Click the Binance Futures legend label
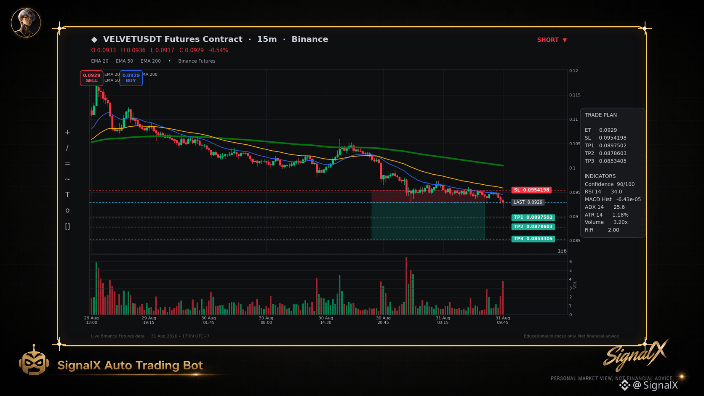 197,61
